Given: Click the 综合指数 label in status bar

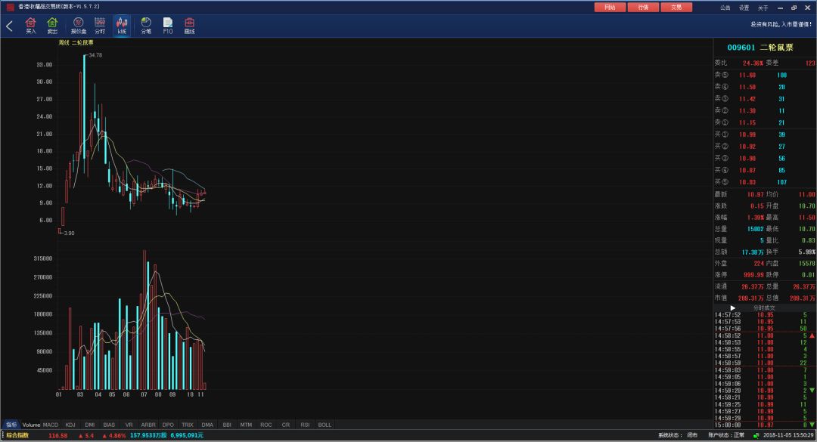Looking at the screenshot, I should pos(17,435).
